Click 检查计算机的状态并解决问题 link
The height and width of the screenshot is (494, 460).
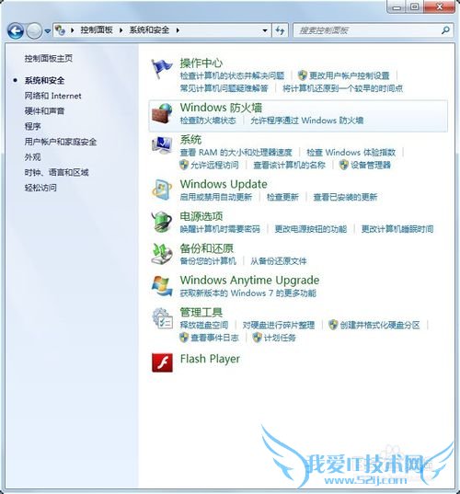pyautogui.click(x=232, y=75)
